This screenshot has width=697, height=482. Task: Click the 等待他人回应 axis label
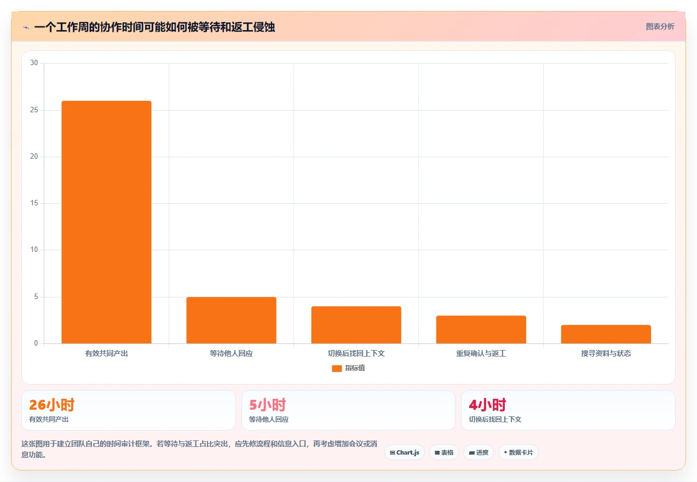click(231, 353)
